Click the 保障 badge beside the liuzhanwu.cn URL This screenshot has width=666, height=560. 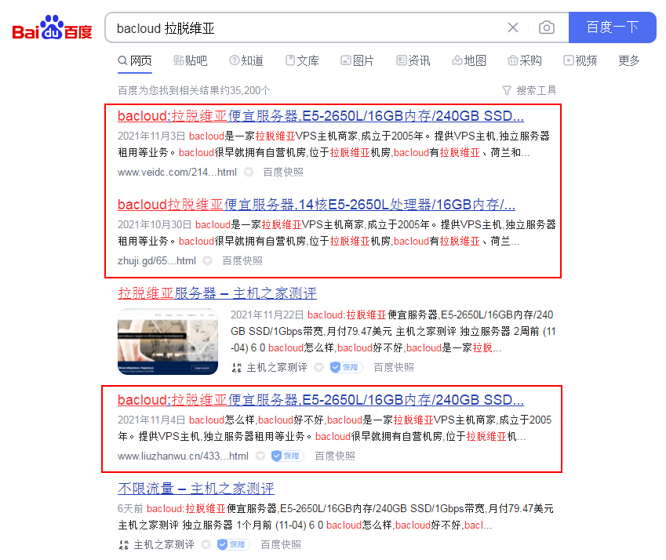(288, 456)
